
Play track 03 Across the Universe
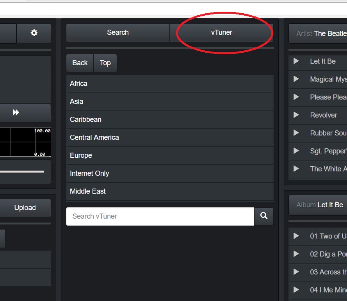pyautogui.click(x=296, y=272)
